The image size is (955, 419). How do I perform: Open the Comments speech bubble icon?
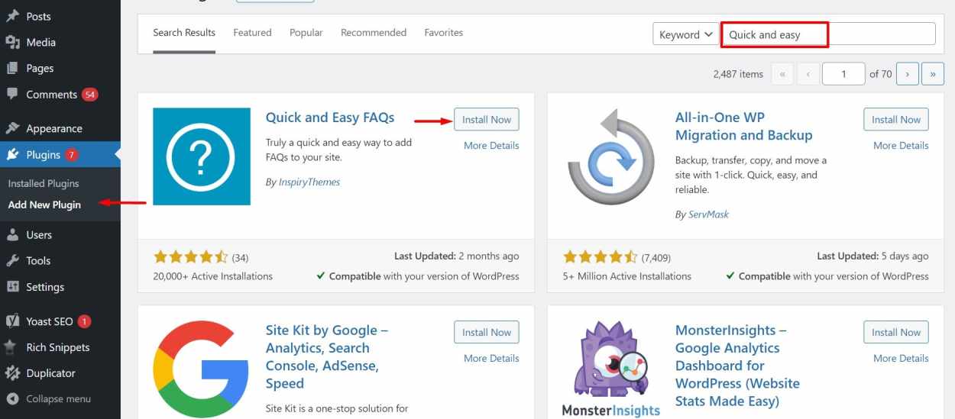pyautogui.click(x=12, y=94)
